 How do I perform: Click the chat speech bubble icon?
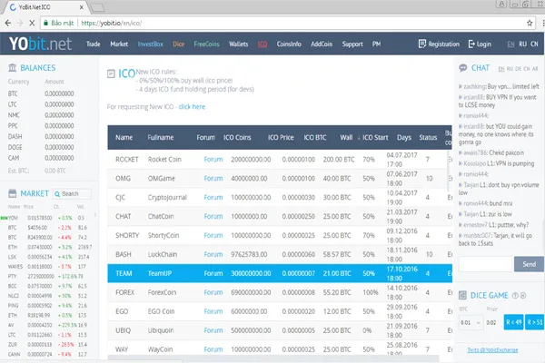[462, 68]
